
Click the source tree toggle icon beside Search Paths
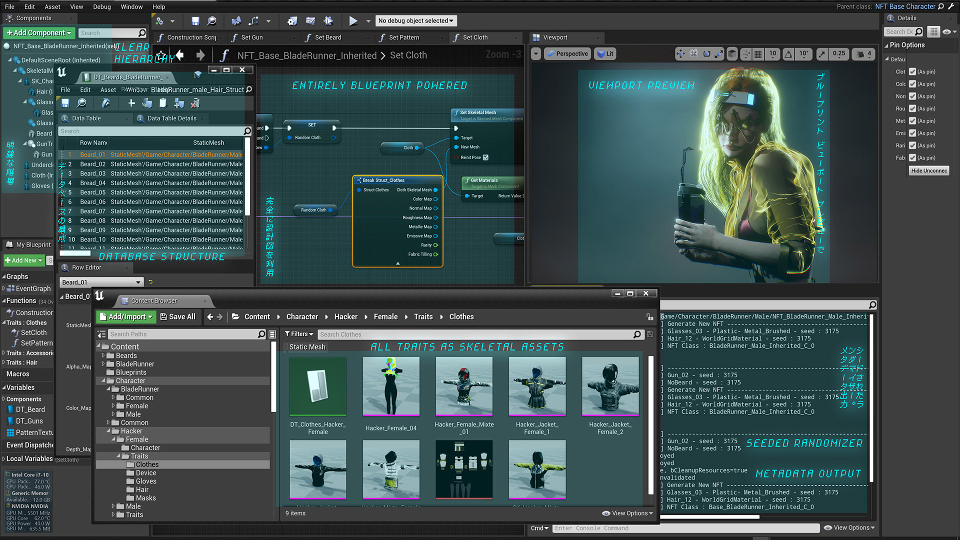click(101, 334)
